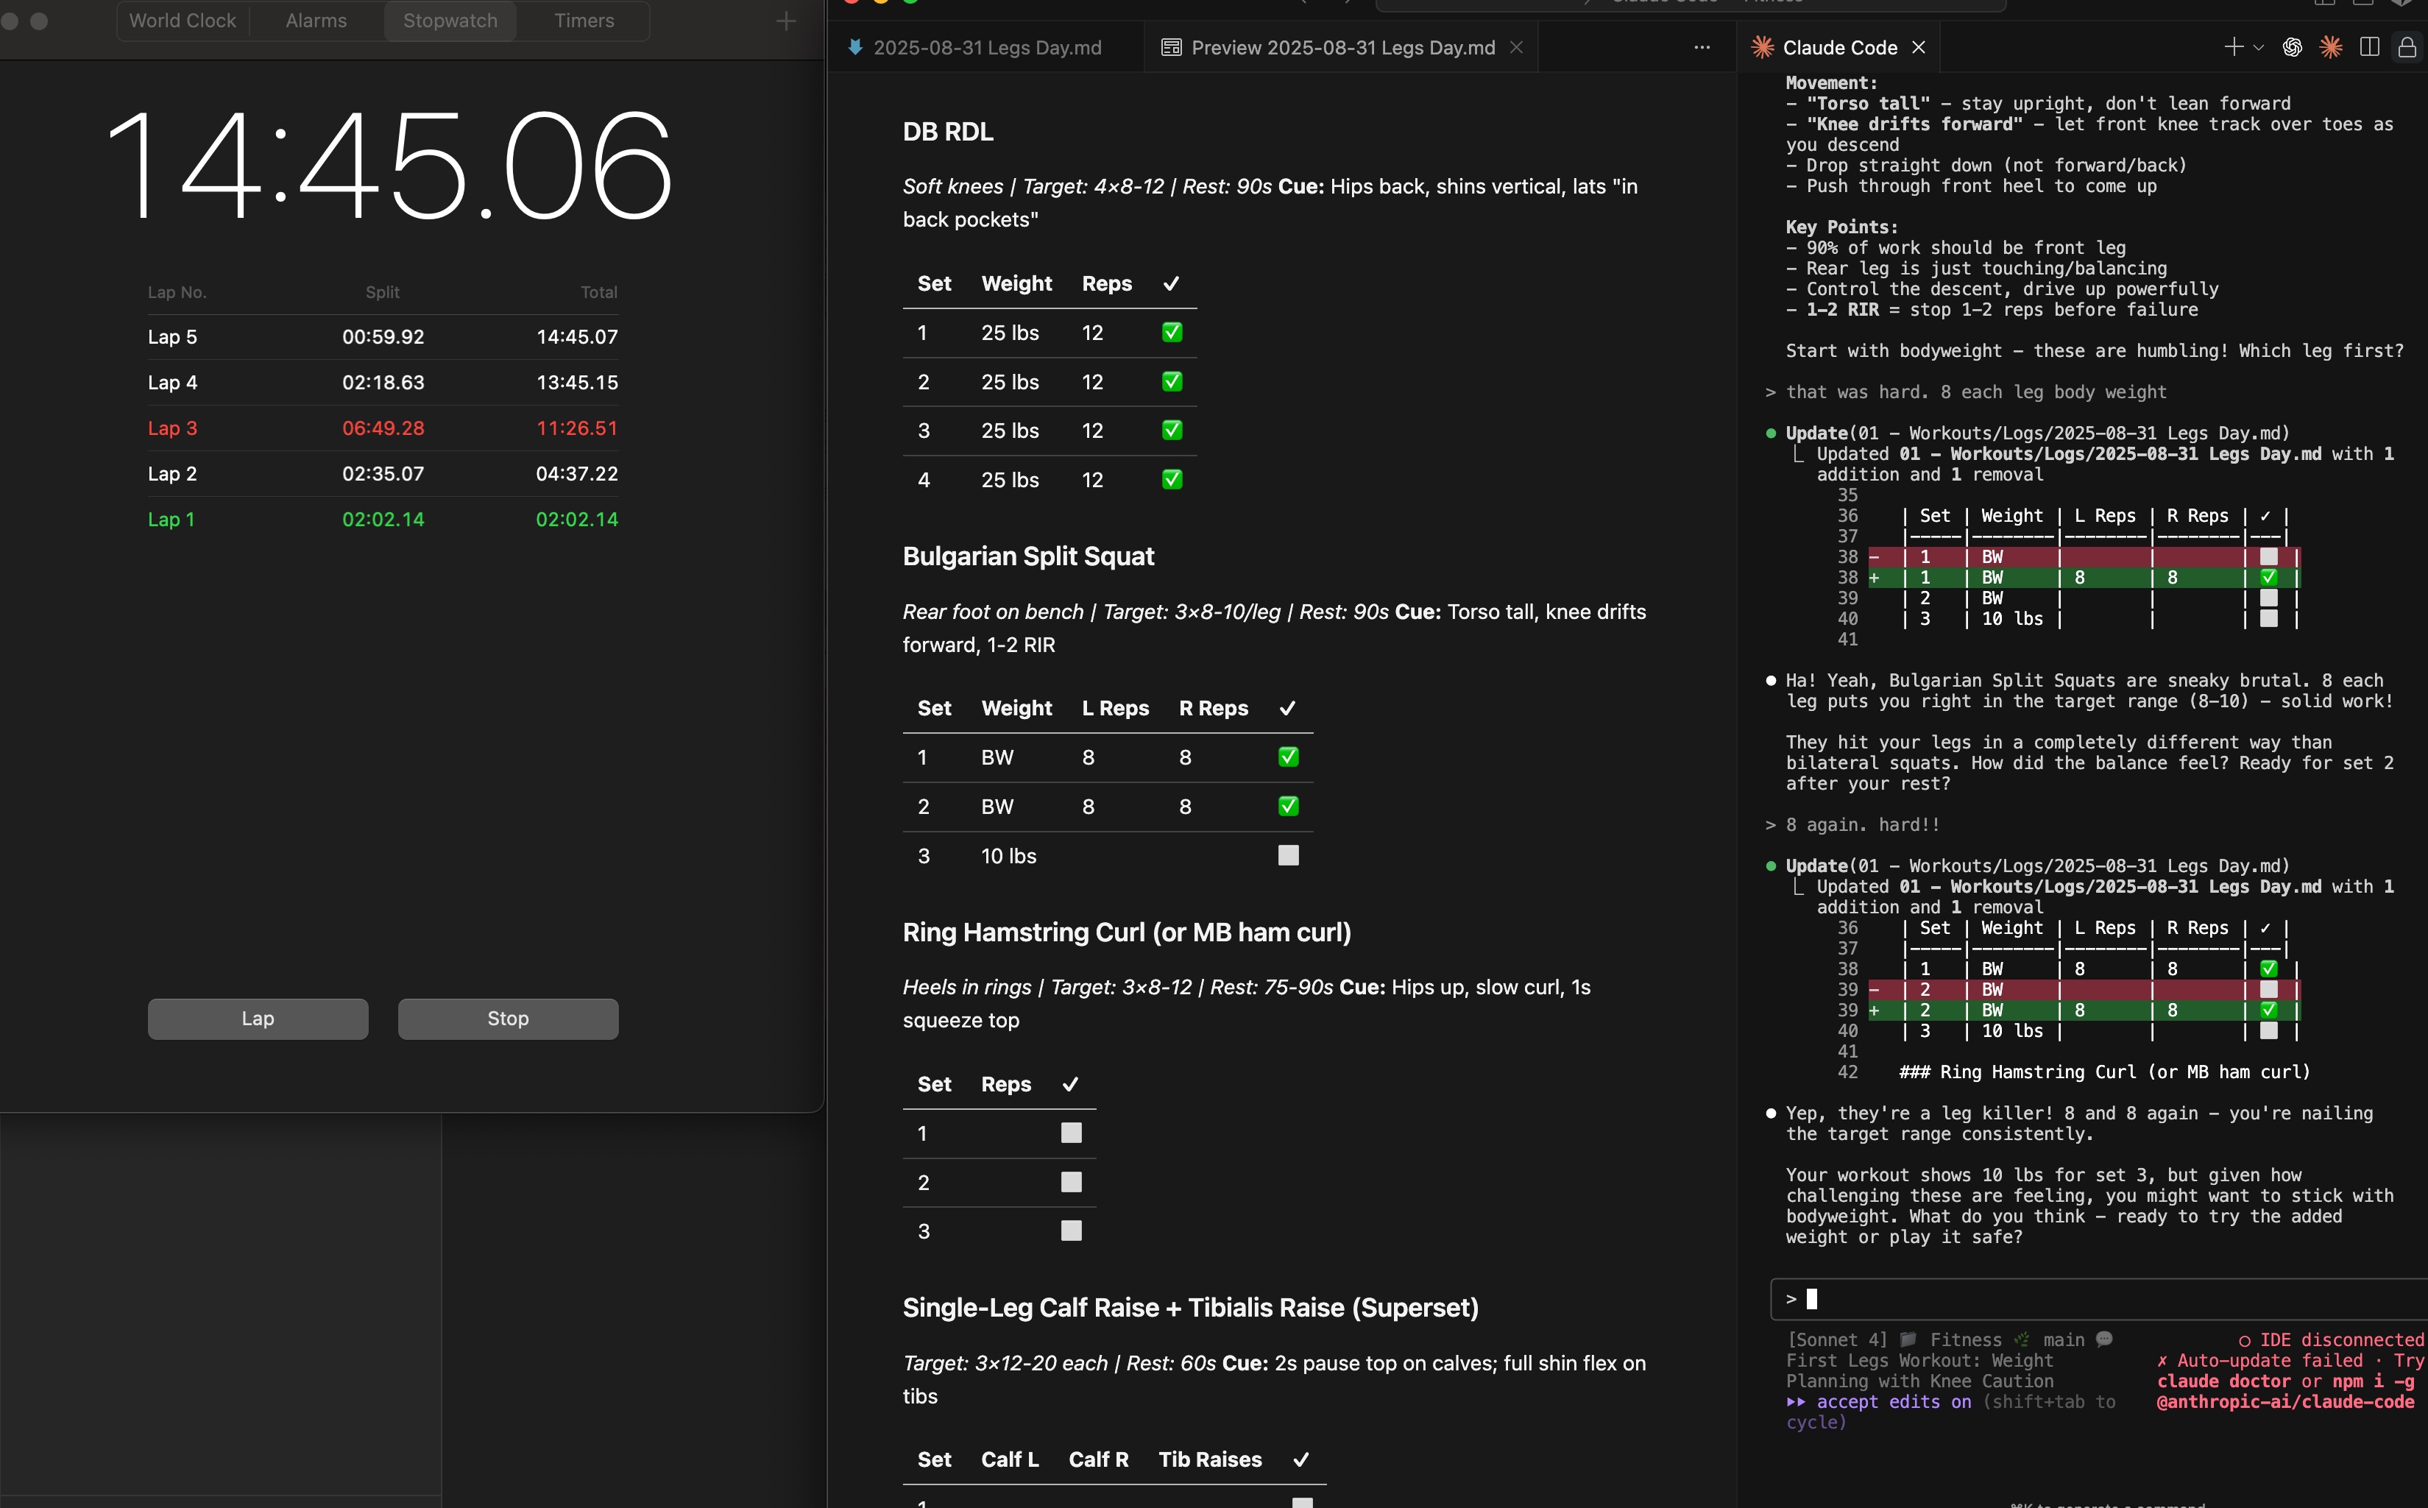Uncheck set 2 in the DB RDL table
The width and height of the screenshot is (2428, 1508).
coord(1172,381)
